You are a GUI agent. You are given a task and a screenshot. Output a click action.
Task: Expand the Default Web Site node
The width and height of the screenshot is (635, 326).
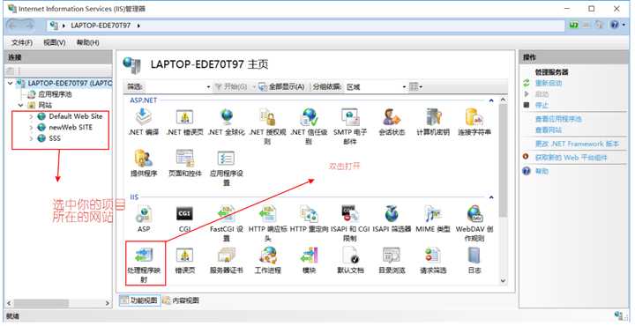[31, 116]
